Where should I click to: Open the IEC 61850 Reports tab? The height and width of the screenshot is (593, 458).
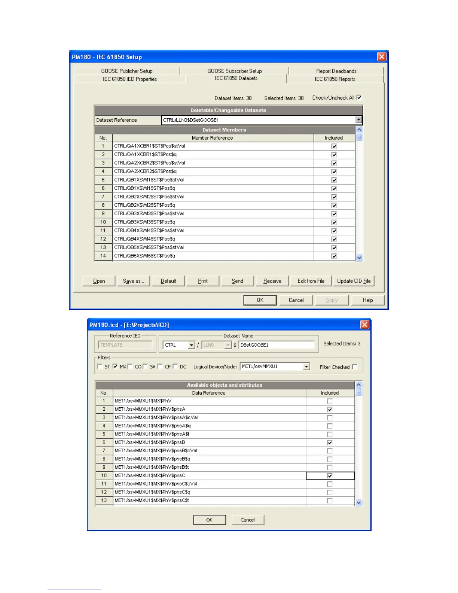point(335,79)
